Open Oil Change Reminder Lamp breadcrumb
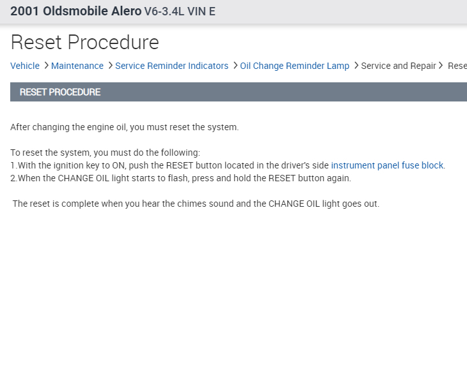 coord(294,66)
